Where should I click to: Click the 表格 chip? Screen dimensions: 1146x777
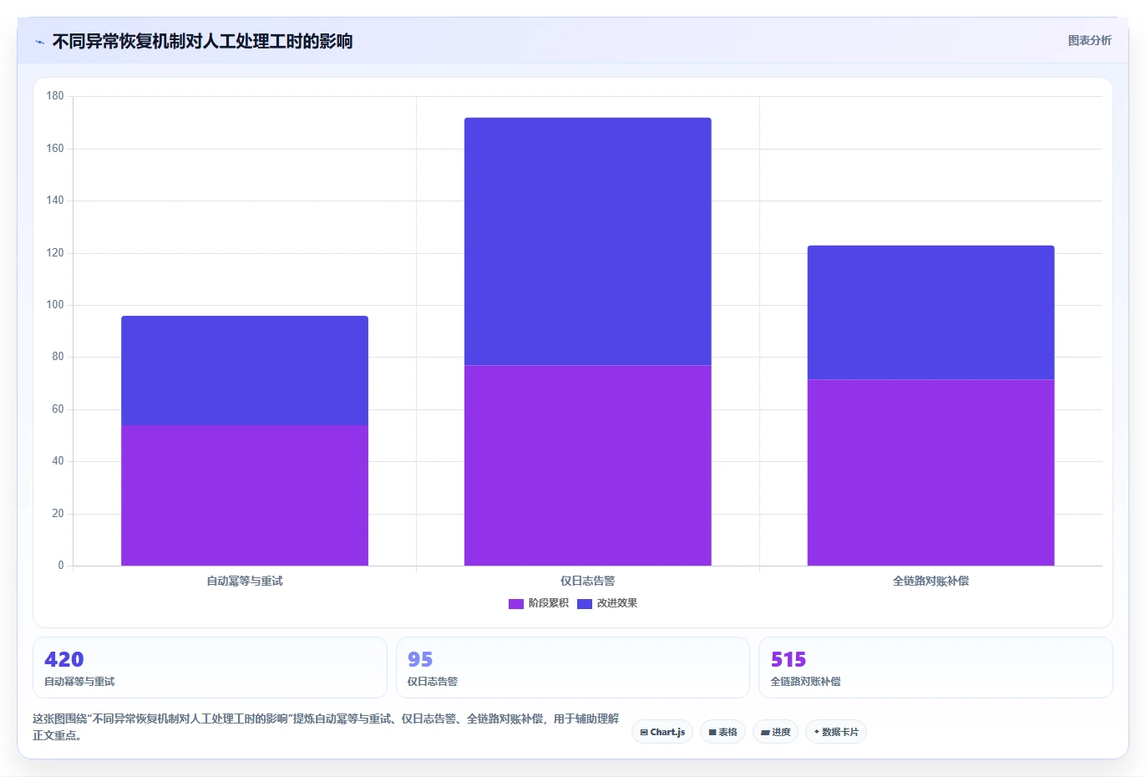coord(723,732)
